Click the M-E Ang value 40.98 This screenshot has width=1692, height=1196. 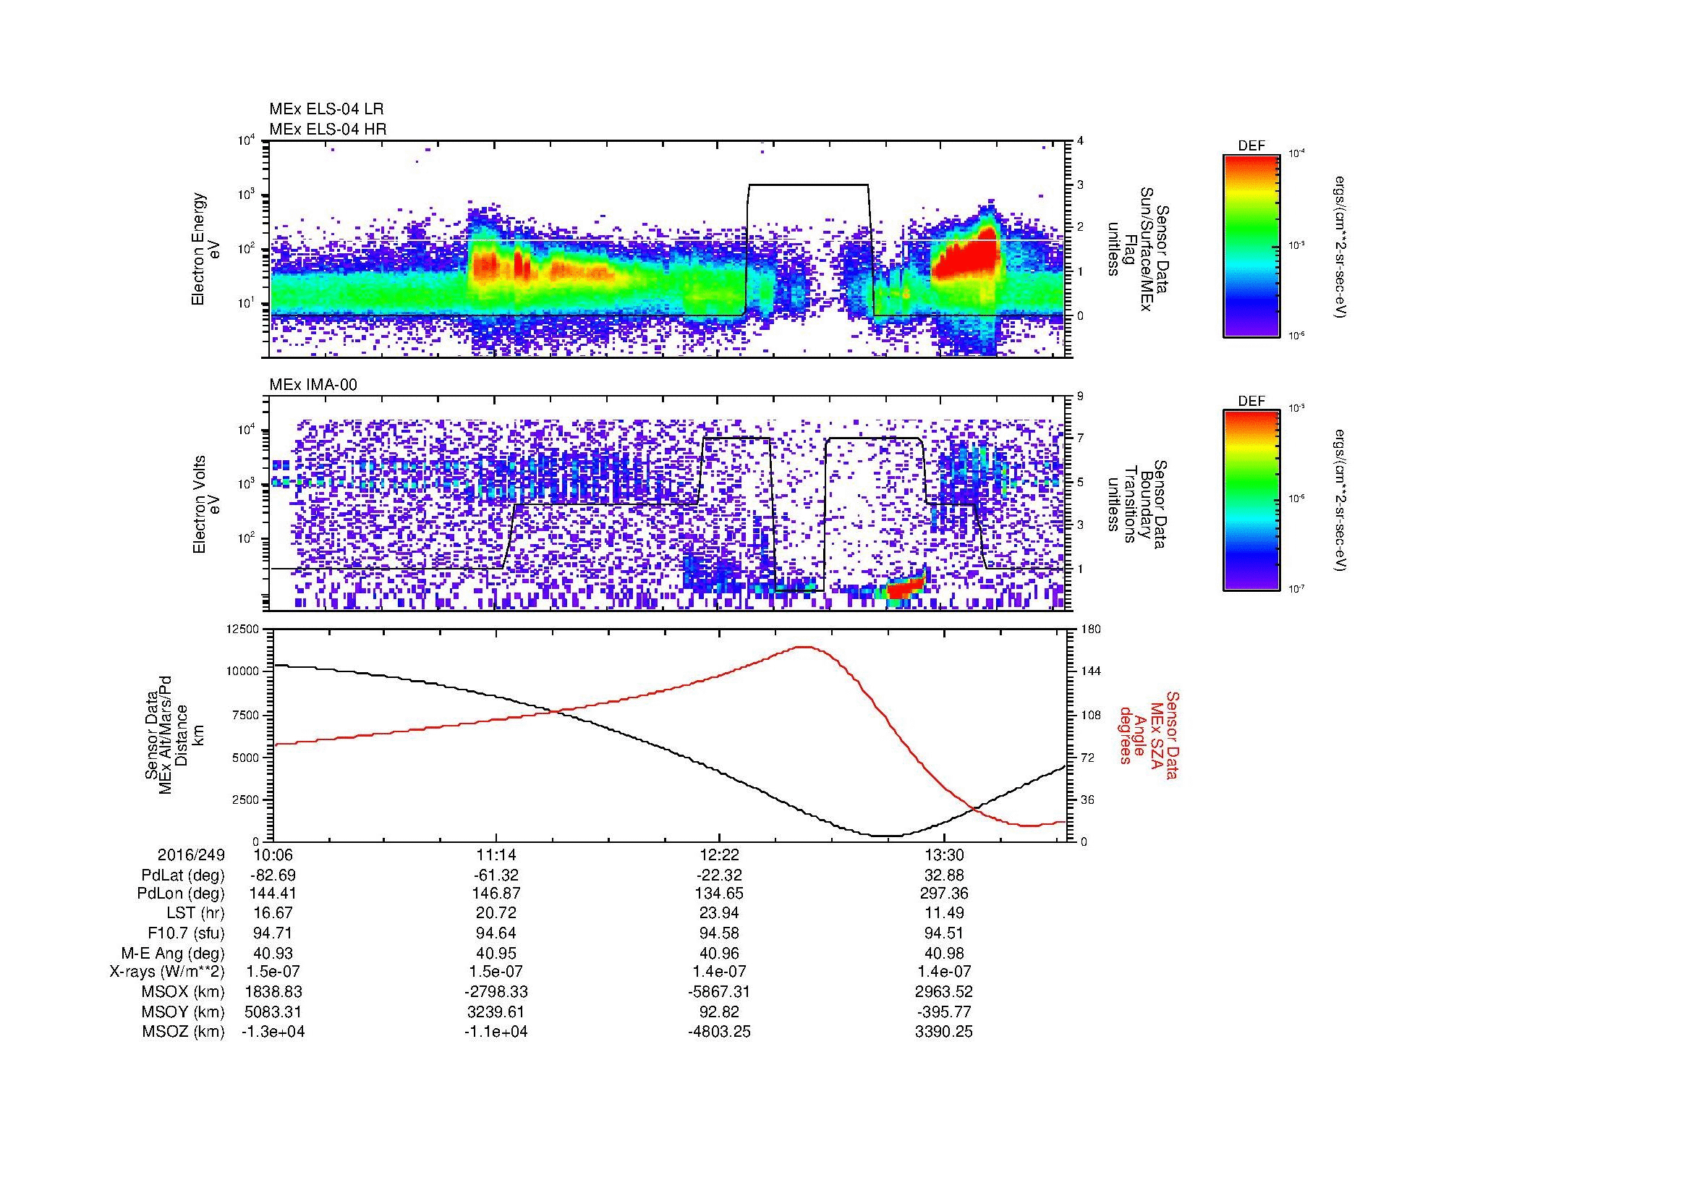[943, 954]
